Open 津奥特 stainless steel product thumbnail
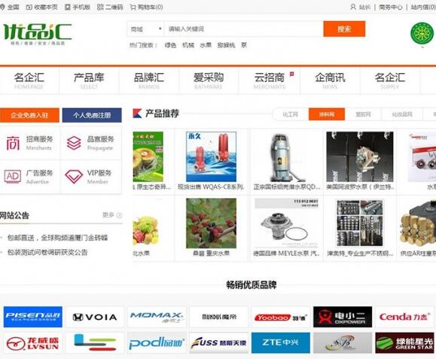 coord(360,223)
